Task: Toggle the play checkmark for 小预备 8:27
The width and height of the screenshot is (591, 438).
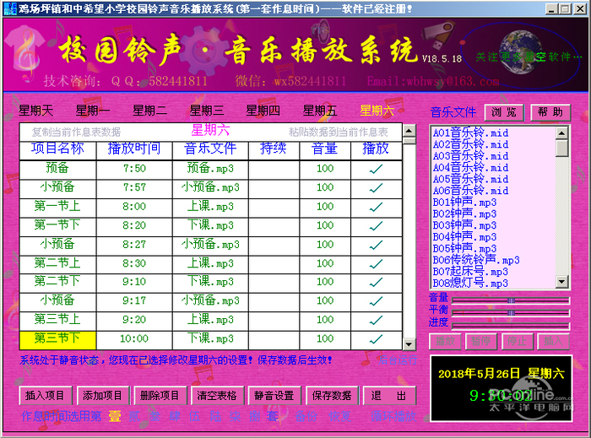Action: (377, 246)
